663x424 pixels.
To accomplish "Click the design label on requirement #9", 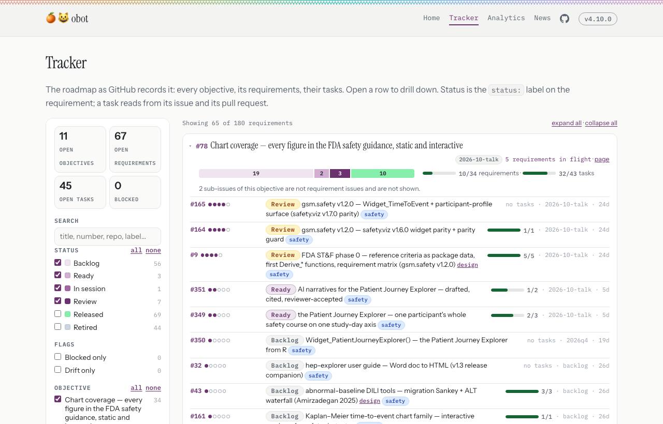I will pos(468,265).
